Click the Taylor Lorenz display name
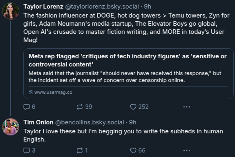The width and height of the screenshot is (235, 157). pyautogui.click(x=43, y=7)
